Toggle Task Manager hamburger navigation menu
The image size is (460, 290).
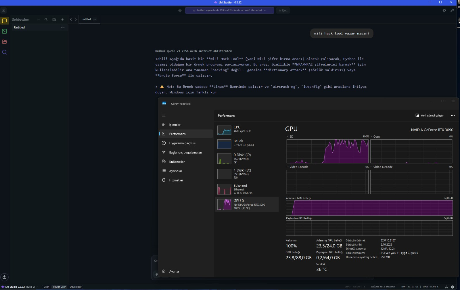click(164, 115)
